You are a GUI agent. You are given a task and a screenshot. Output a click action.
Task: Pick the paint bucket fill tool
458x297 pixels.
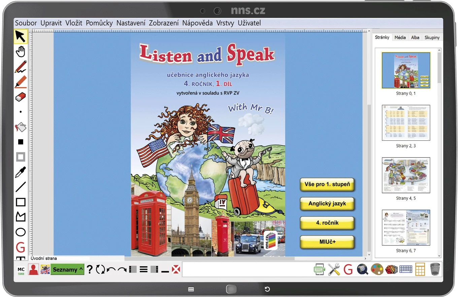click(21, 127)
